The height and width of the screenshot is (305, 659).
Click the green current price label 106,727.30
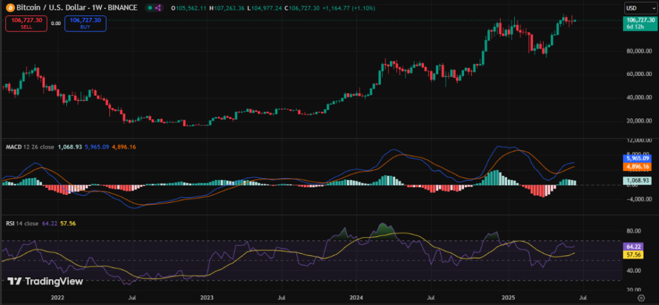(639, 23)
